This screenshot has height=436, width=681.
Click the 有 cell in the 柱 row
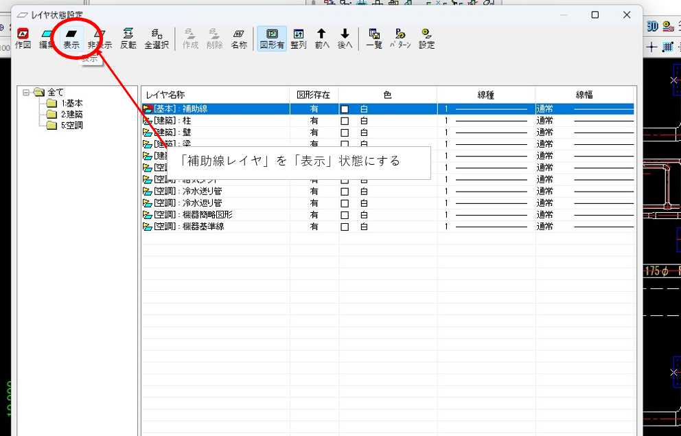click(314, 121)
